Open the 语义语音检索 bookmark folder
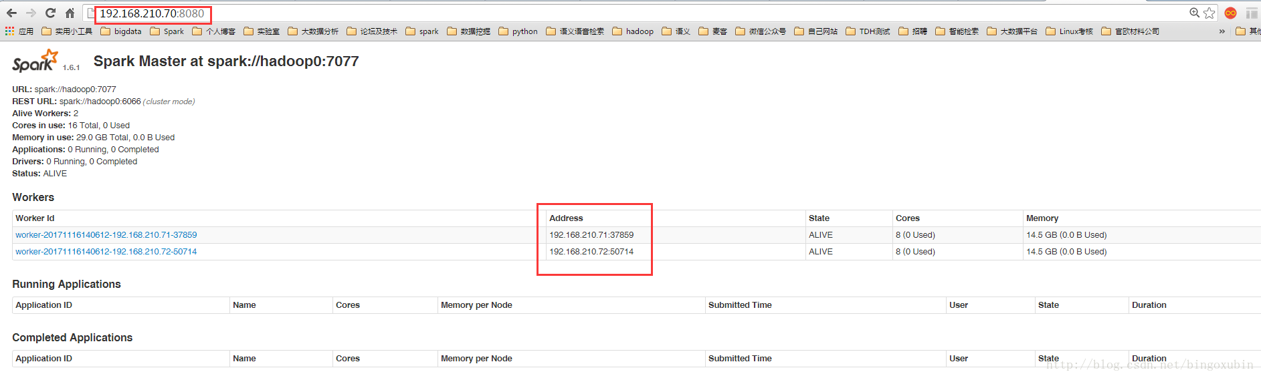The image size is (1261, 378). tap(575, 31)
